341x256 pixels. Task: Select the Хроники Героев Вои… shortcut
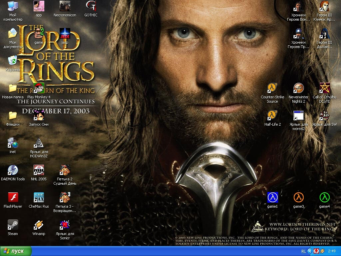point(298,6)
